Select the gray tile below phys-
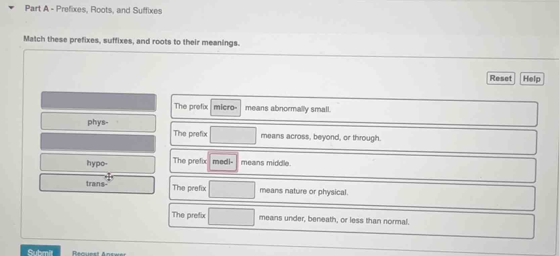Image resolution: width=559 pixels, height=256 pixels. point(98,143)
